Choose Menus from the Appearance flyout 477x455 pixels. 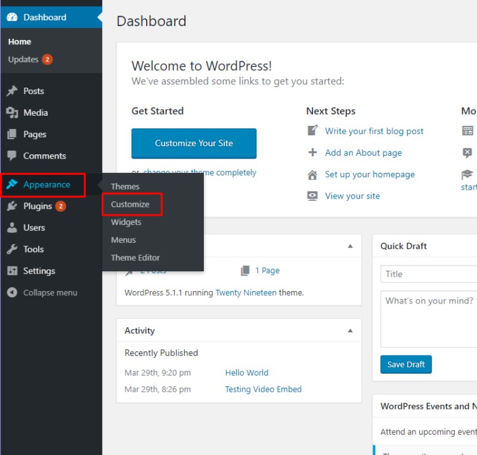click(123, 240)
